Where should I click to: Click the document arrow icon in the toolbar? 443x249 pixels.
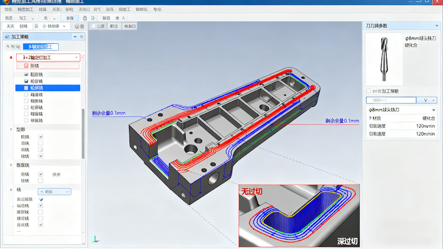pyautogui.click(x=93, y=18)
